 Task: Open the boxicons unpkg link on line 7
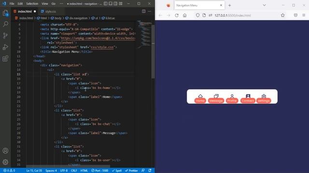(98, 38)
